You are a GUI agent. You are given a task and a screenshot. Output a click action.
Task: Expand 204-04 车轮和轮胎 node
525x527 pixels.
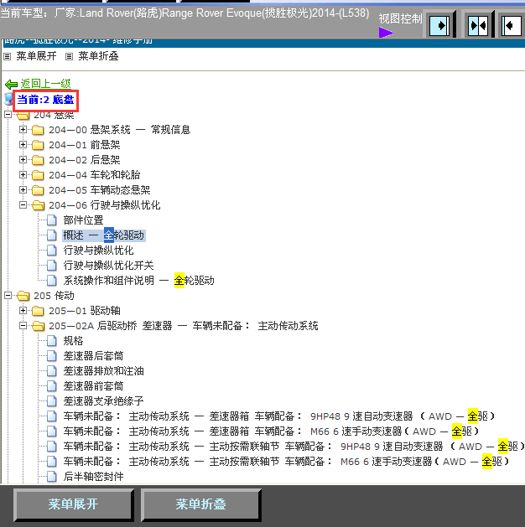pos(23,174)
